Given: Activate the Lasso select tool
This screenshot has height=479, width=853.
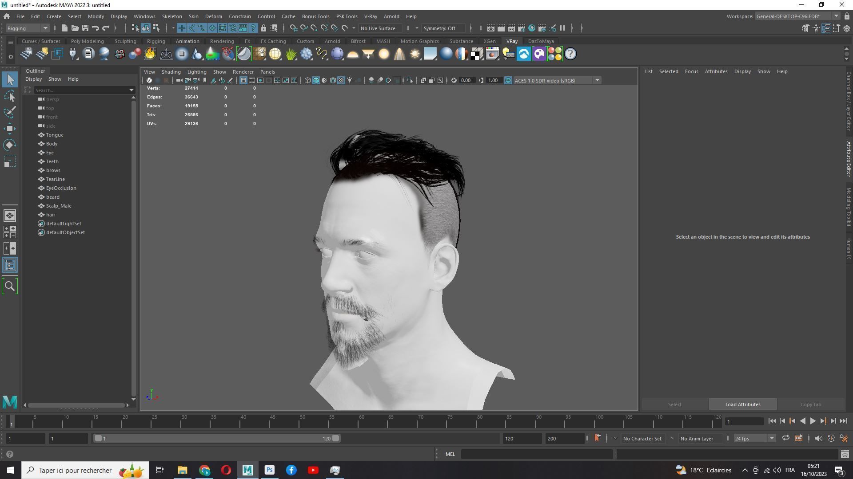Looking at the screenshot, I should coord(10,96).
